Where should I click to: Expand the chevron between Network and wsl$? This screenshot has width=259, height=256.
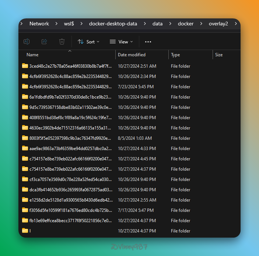[56, 24]
